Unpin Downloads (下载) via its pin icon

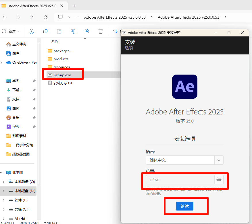(x=34, y=90)
